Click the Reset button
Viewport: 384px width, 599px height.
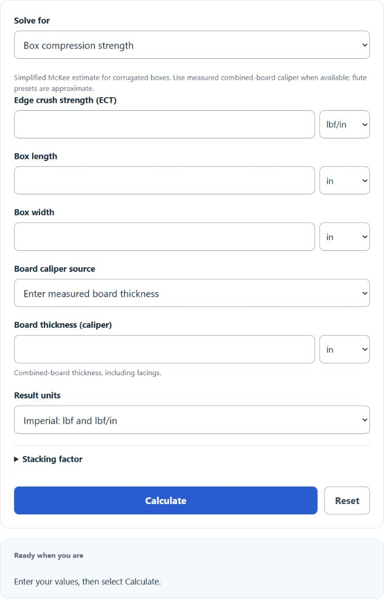pyautogui.click(x=347, y=501)
